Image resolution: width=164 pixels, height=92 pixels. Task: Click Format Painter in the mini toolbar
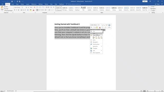(107, 25)
